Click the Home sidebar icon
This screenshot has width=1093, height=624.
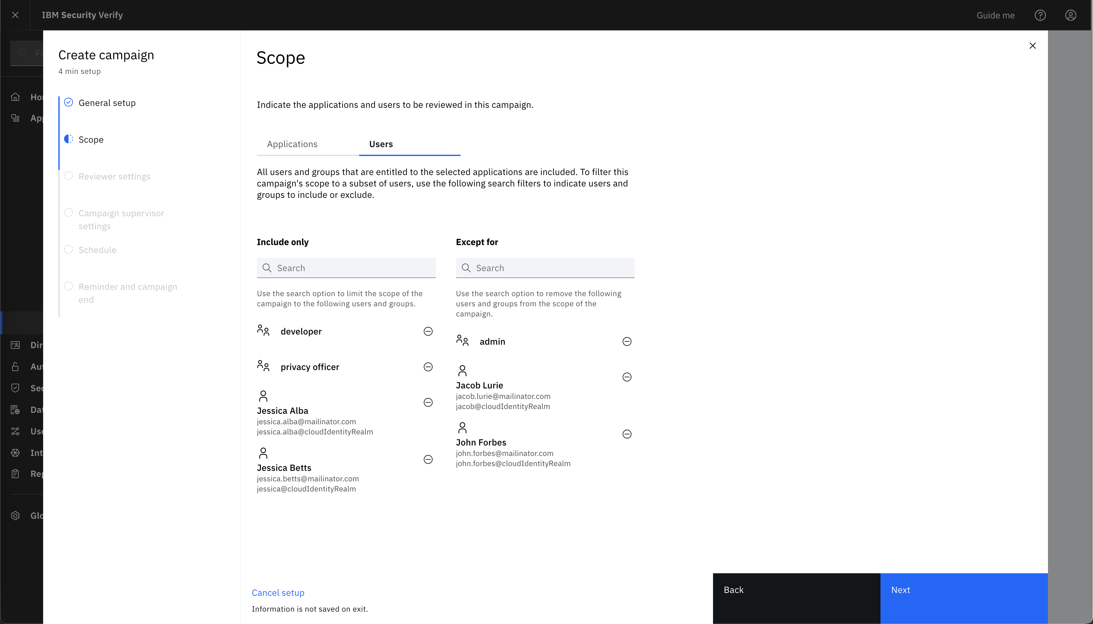click(16, 97)
